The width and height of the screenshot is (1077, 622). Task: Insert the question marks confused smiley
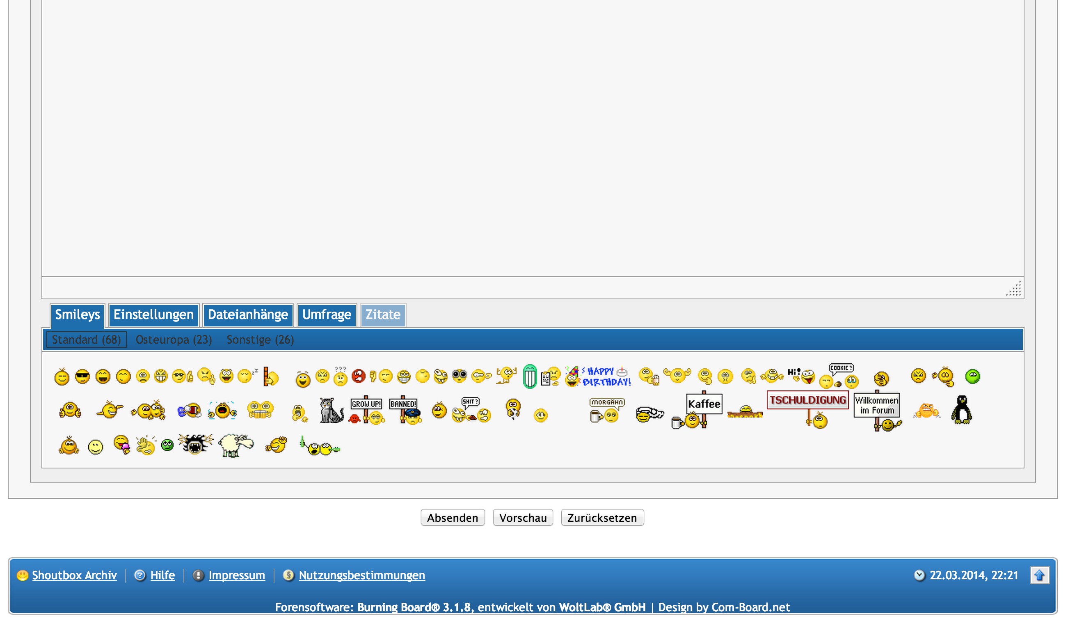(340, 376)
